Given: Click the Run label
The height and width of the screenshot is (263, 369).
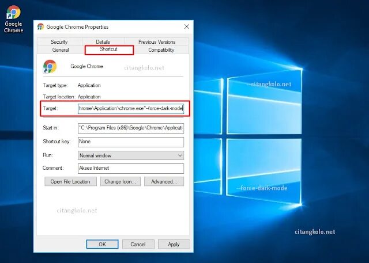Looking at the screenshot, I should pos(48,155).
